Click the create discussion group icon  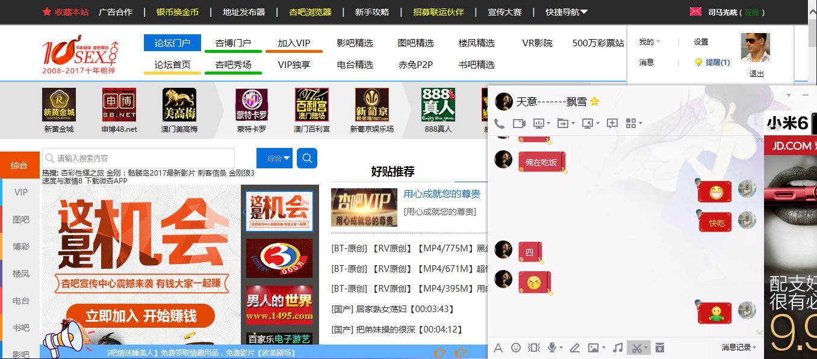point(612,123)
